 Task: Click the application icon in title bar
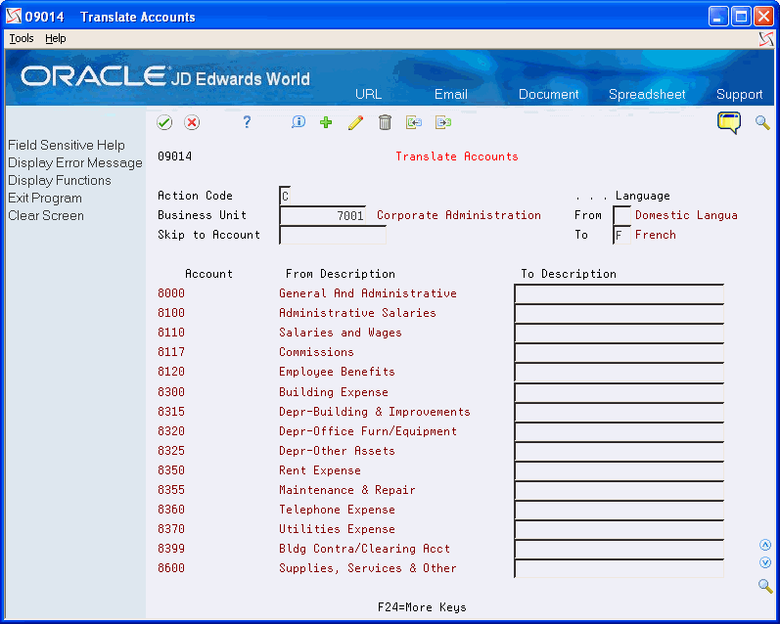click(14, 17)
